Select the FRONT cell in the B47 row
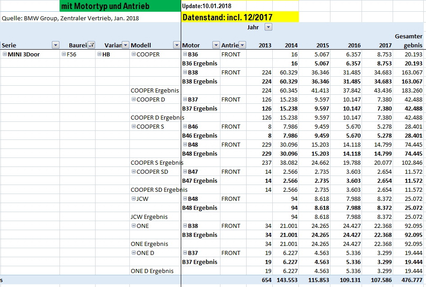Screen dimensions: 426x287 tap(231, 171)
